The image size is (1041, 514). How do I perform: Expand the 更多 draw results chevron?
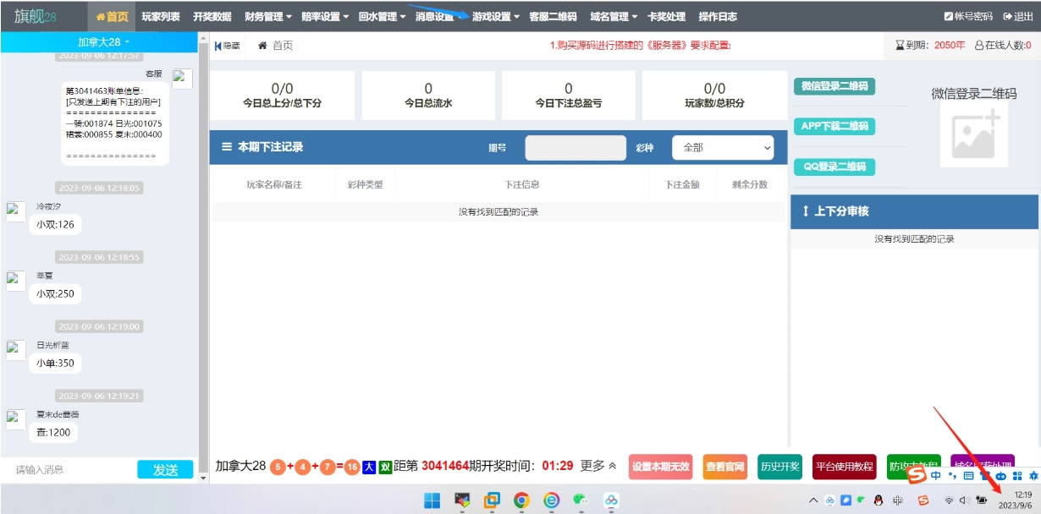pos(612,466)
